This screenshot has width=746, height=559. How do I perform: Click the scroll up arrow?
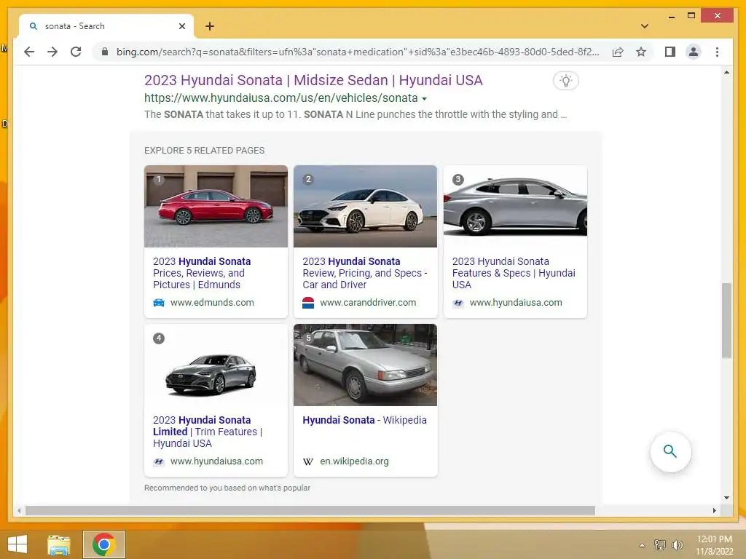(x=726, y=72)
